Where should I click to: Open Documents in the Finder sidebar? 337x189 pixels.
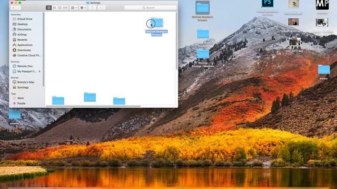pos(24,29)
